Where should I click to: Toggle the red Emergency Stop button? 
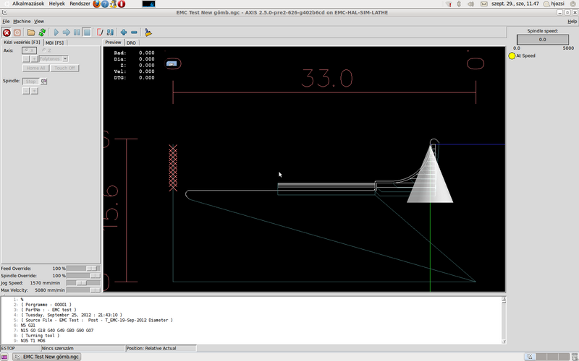pyautogui.click(x=7, y=32)
